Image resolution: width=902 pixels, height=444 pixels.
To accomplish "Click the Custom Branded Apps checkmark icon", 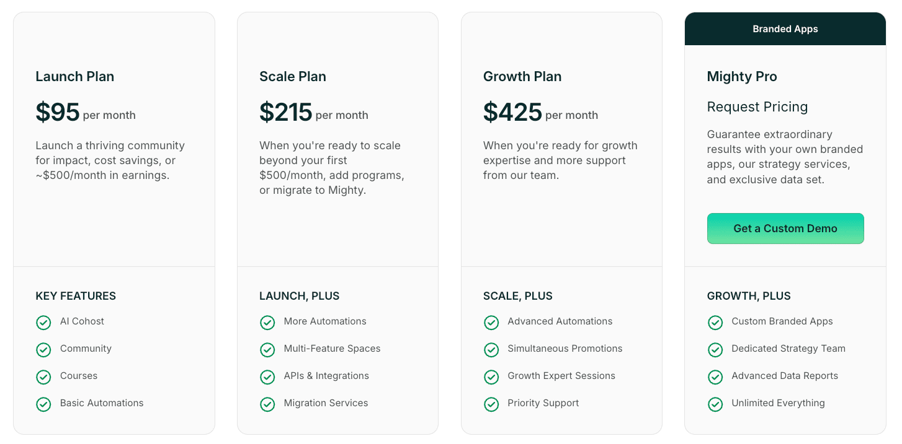I will [x=715, y=322].
